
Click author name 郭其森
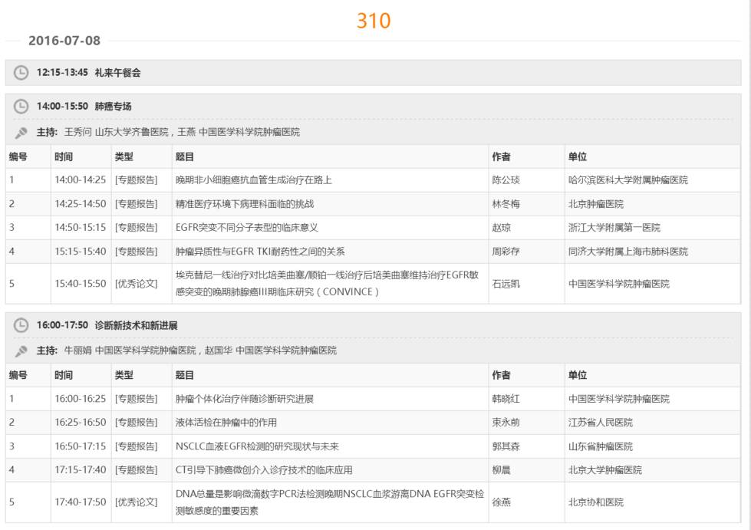pos(506,446)
